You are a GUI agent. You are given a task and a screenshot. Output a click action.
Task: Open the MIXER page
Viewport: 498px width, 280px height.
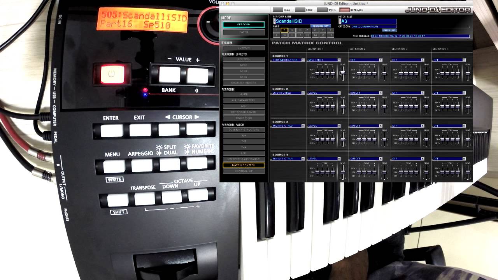pos(244,94)
